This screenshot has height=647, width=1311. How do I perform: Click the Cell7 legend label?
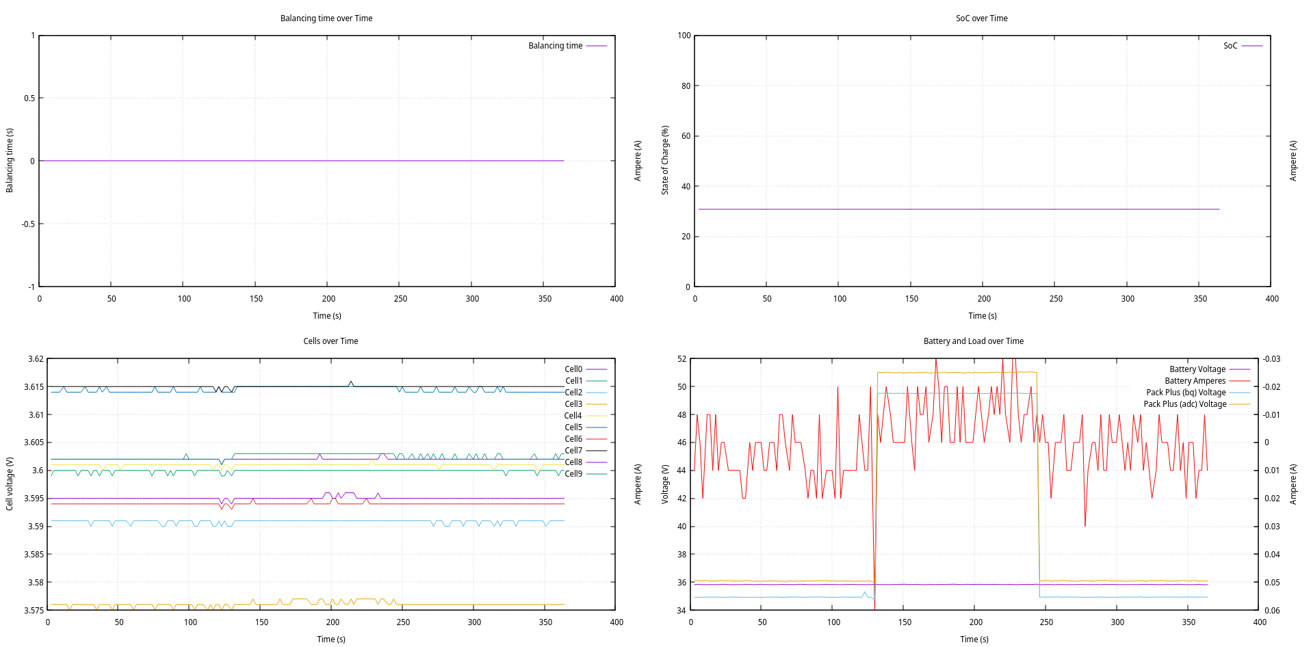pos(573,451)
